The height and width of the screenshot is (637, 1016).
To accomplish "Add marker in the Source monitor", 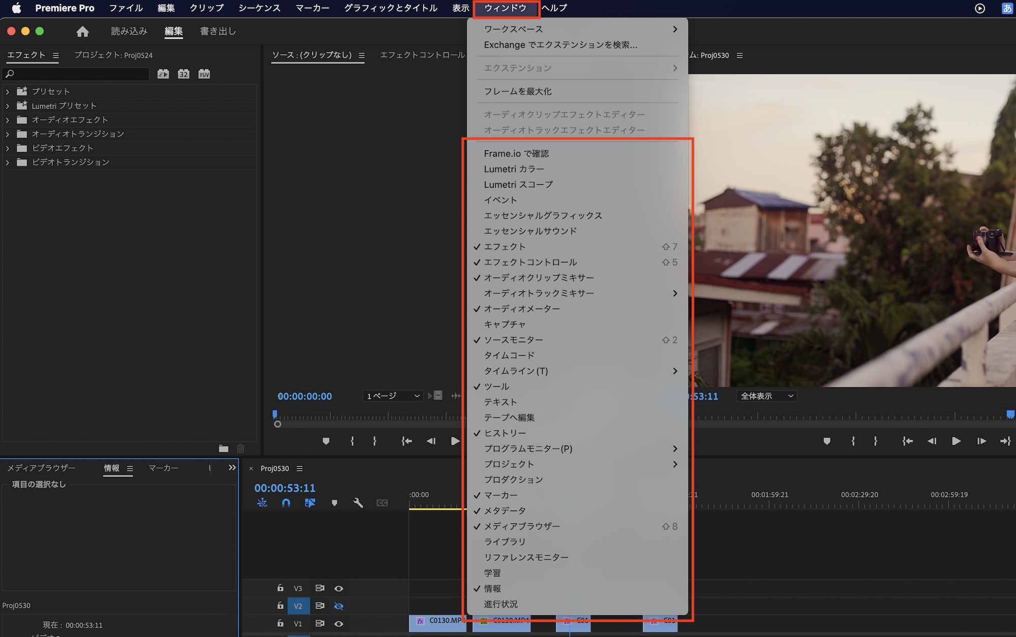I will click(326, 441).
